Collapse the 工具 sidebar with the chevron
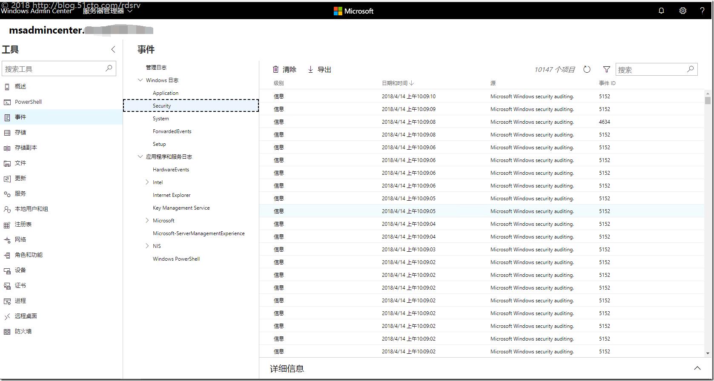 (113, 49)
